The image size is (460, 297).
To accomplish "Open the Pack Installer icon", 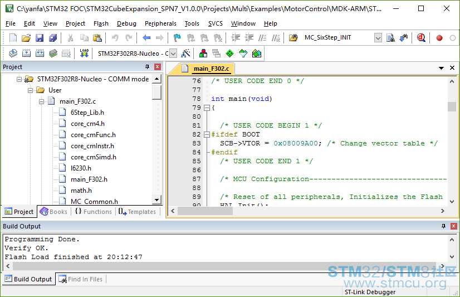I will pos(256,53).
